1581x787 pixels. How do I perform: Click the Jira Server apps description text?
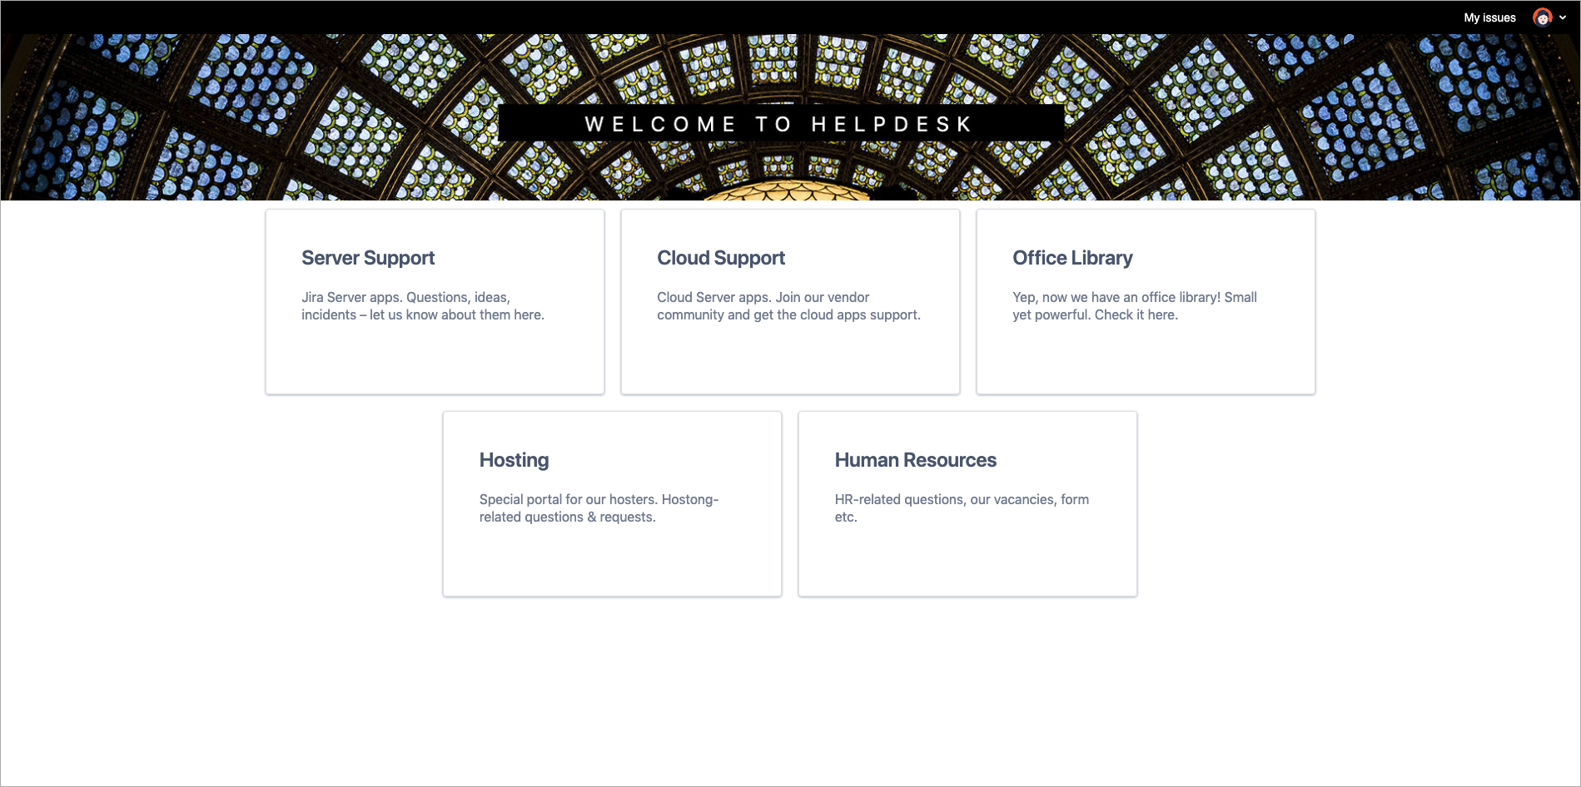click(x=422, y=306)
